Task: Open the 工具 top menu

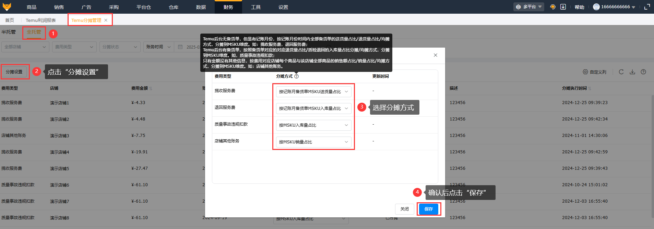Action: tap(256, 7)
